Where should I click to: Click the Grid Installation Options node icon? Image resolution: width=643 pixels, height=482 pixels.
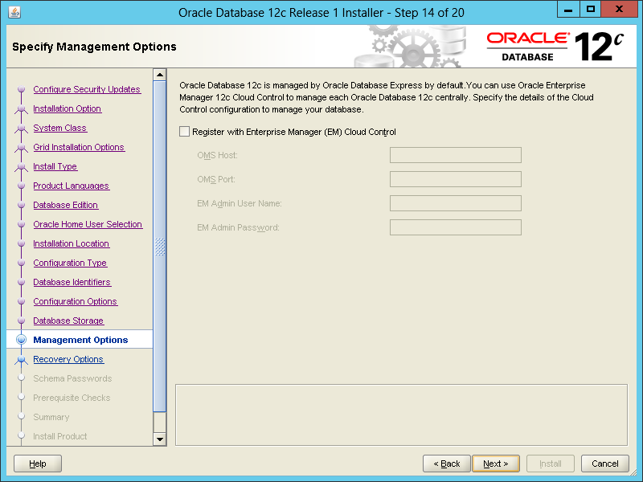(22, 148)
